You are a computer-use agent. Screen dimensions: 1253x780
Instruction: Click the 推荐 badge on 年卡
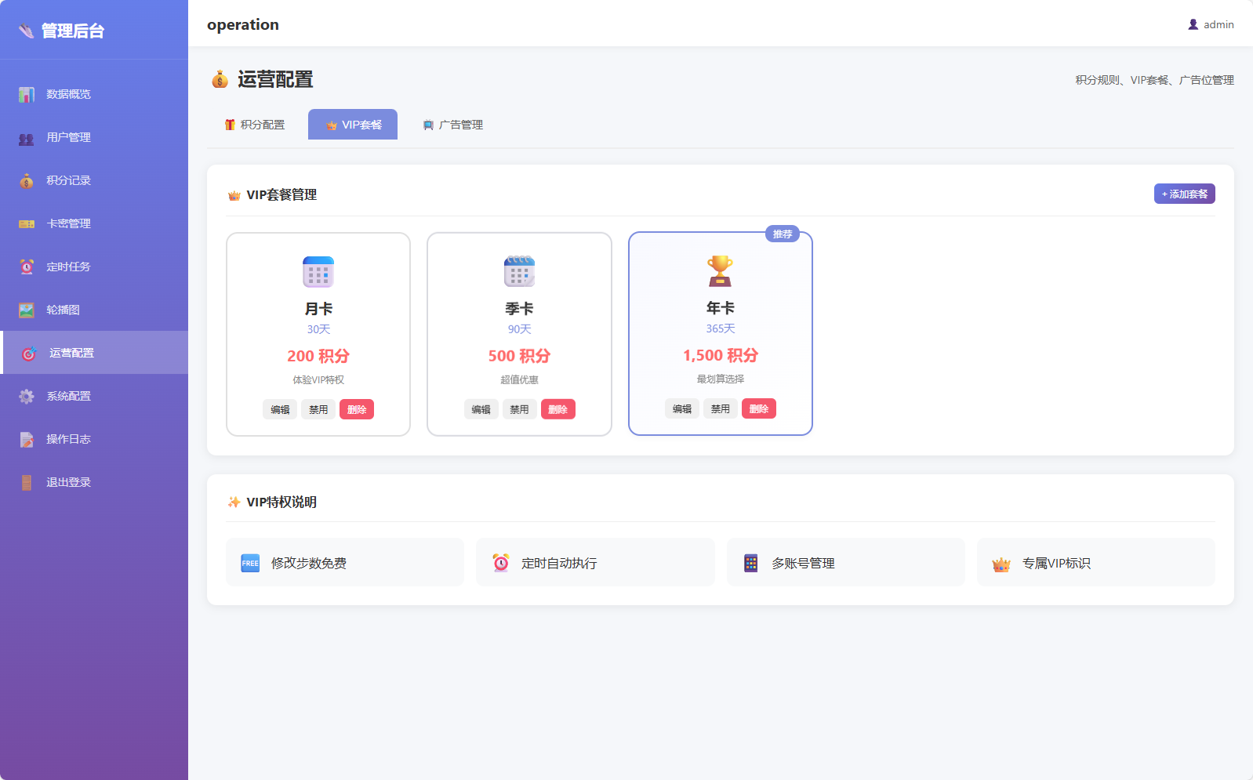coord(783,234)
